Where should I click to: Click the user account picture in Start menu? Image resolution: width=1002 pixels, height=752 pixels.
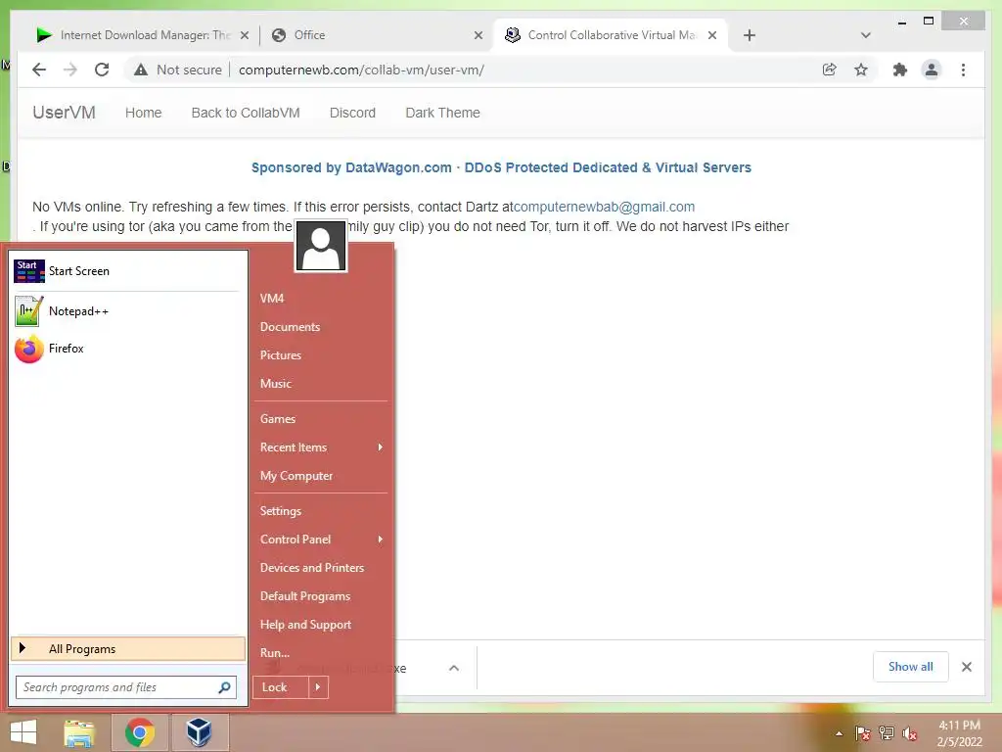pos(321,246)
